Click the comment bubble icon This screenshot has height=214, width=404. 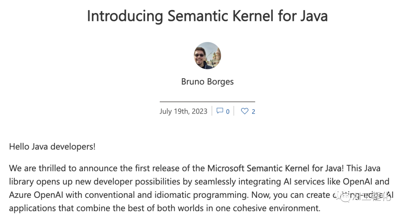(220, 111)
